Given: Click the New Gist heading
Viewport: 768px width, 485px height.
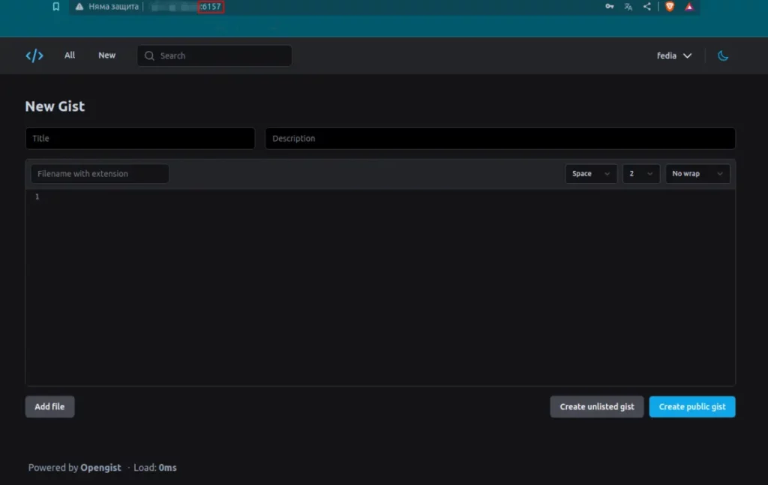Looking at the screenshot, I should point(55,106).
